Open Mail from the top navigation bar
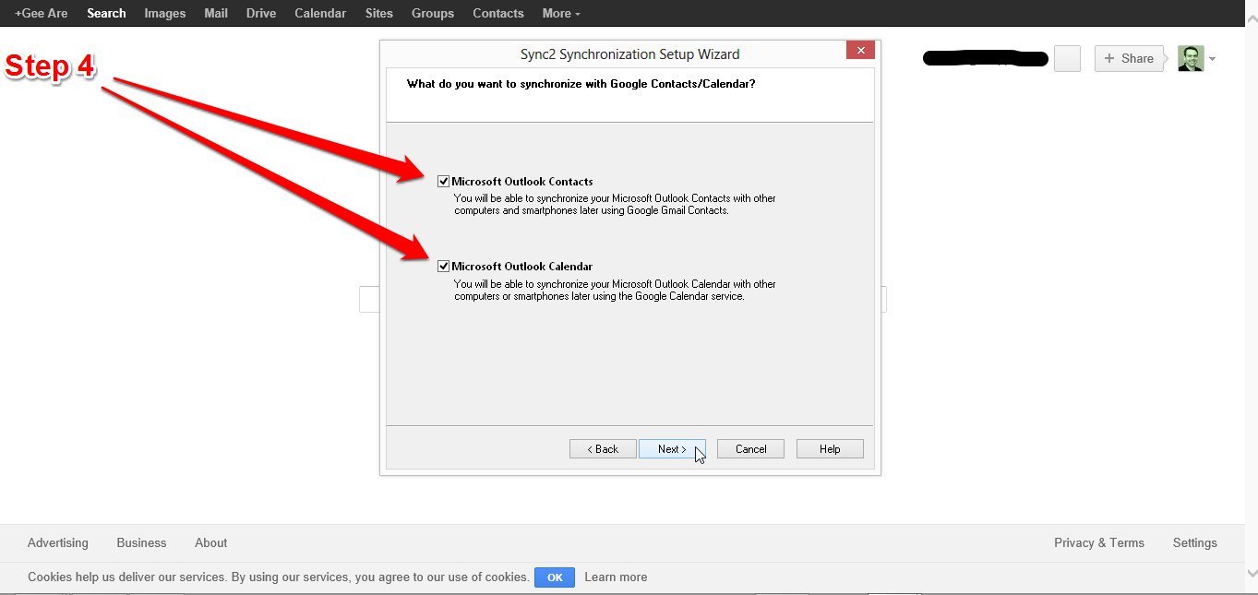Viewport: 1258px width, 595px height. pyautogui.click(x=216, y=13)
